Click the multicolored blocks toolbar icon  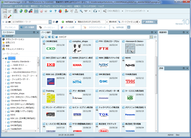click(31, 11)
